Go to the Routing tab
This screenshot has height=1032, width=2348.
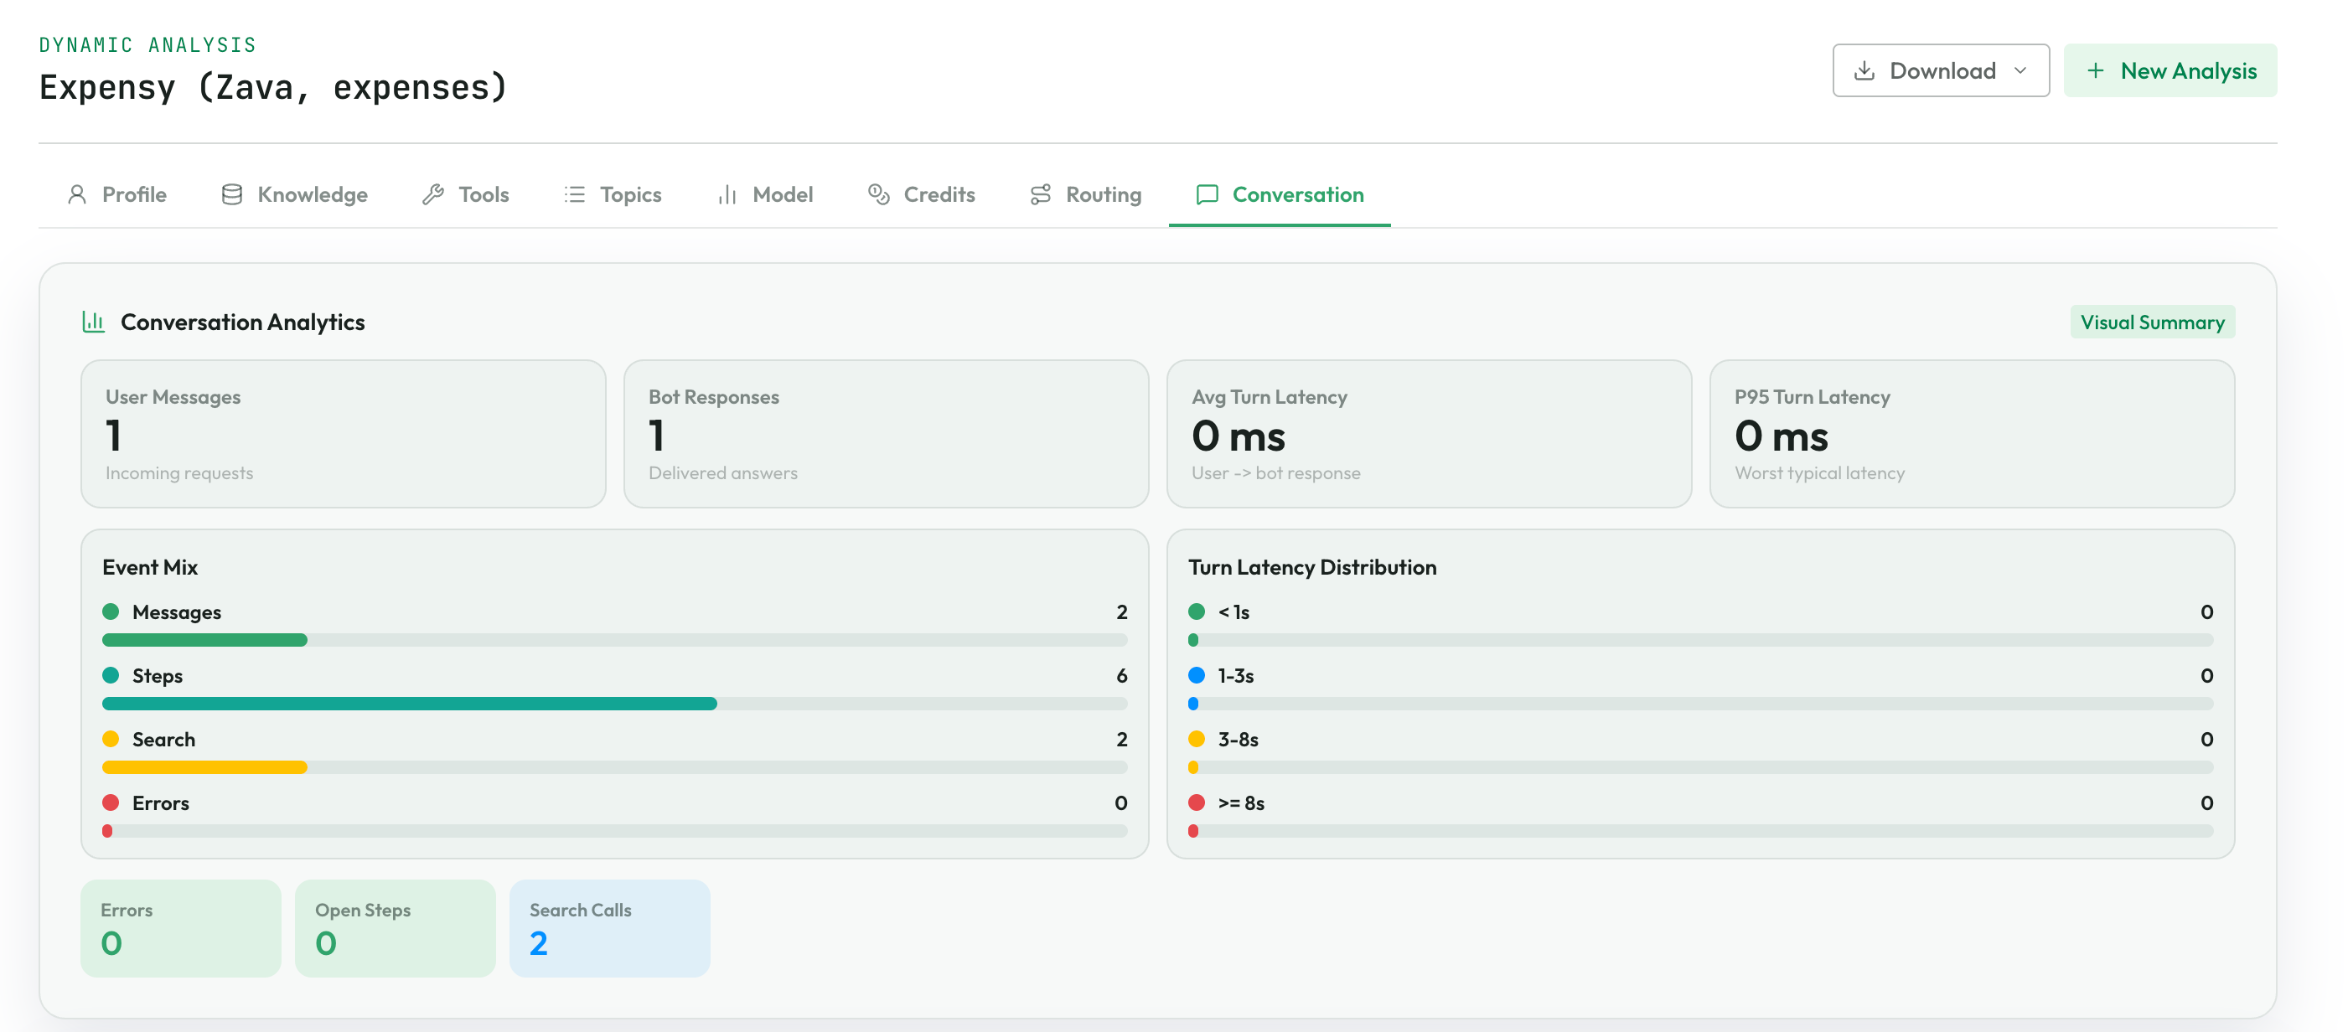click(1085, 194)
